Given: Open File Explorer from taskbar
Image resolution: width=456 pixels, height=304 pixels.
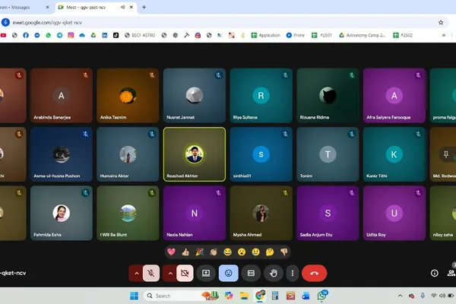Looking at the screenshot, I should tap(244, 296).
